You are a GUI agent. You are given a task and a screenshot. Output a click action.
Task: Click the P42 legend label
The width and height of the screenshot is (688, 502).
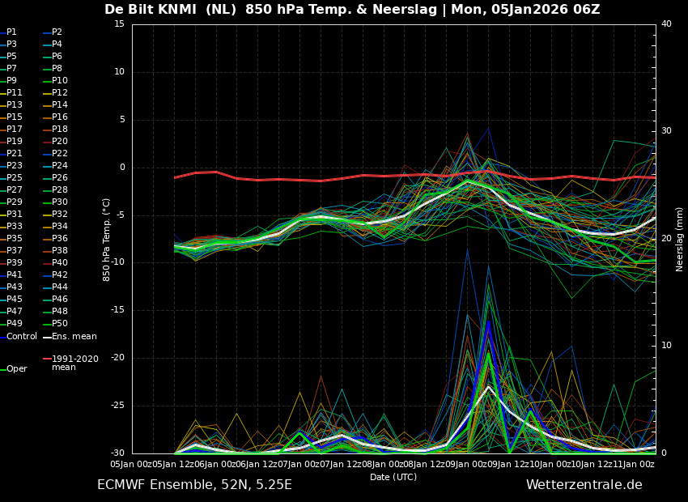(60, 274)
